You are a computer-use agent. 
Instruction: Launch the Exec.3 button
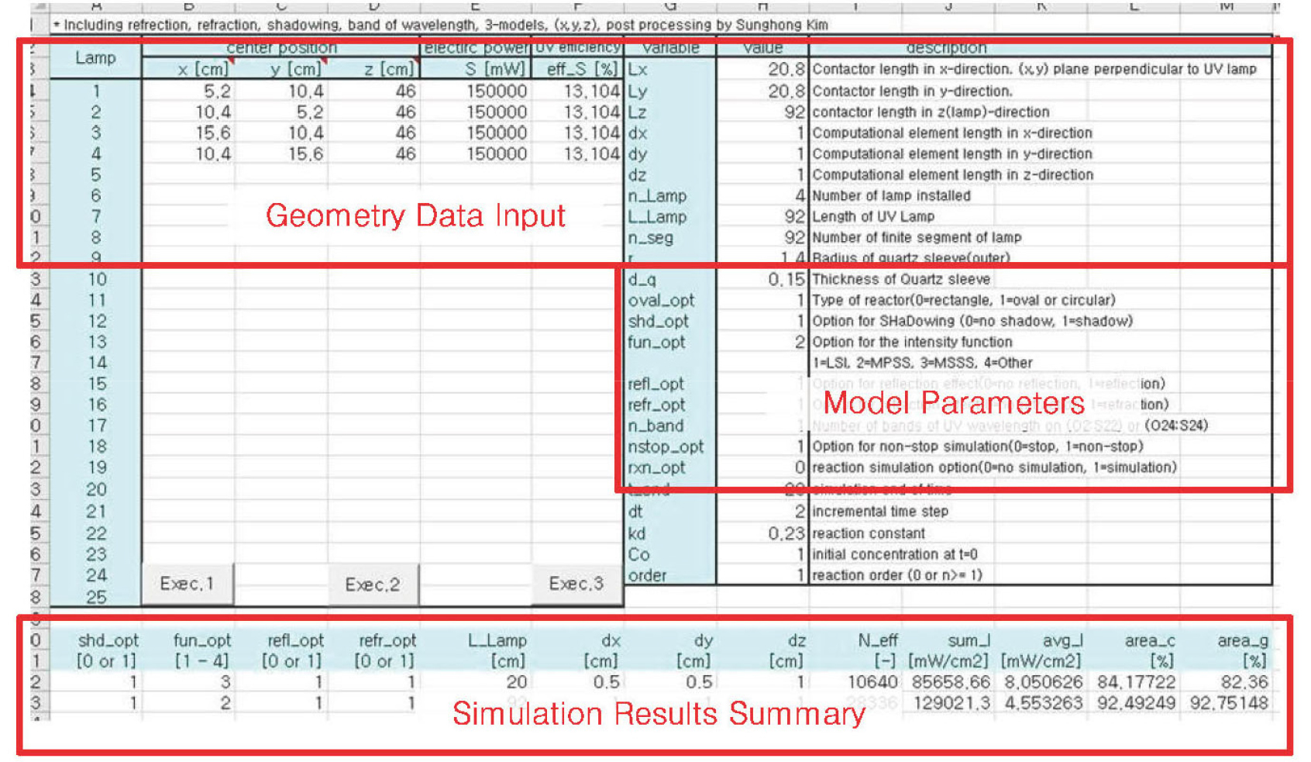tap(576, 584)
